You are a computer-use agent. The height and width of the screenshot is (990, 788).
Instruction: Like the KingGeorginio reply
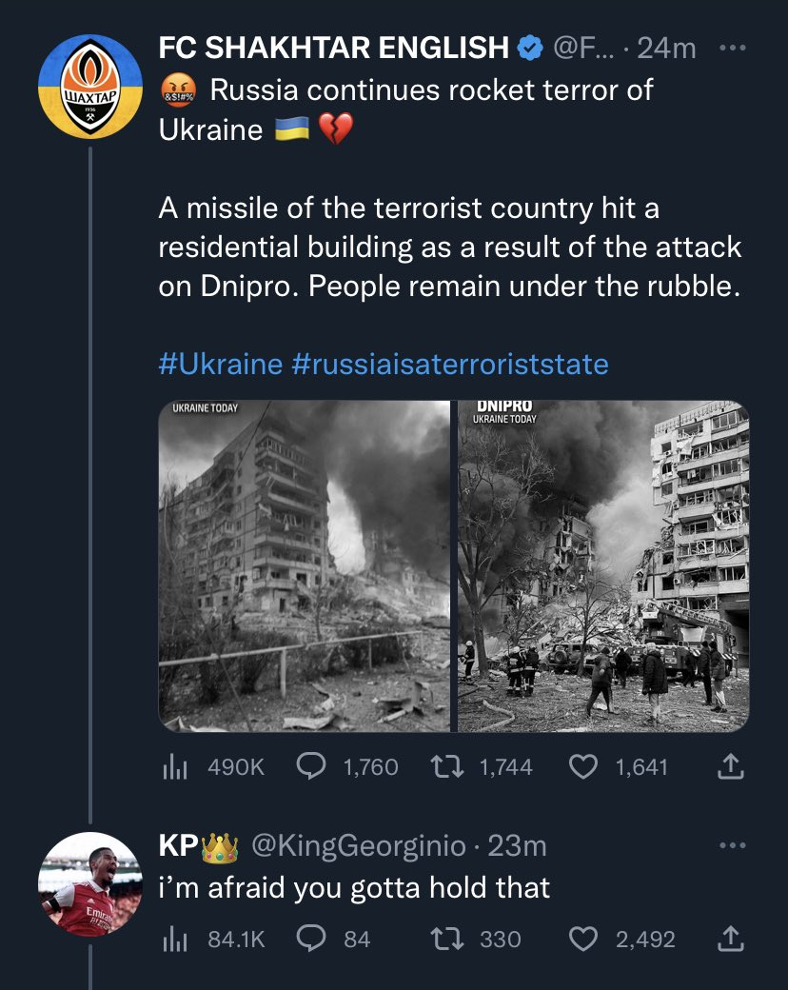(x=582, y=940)
